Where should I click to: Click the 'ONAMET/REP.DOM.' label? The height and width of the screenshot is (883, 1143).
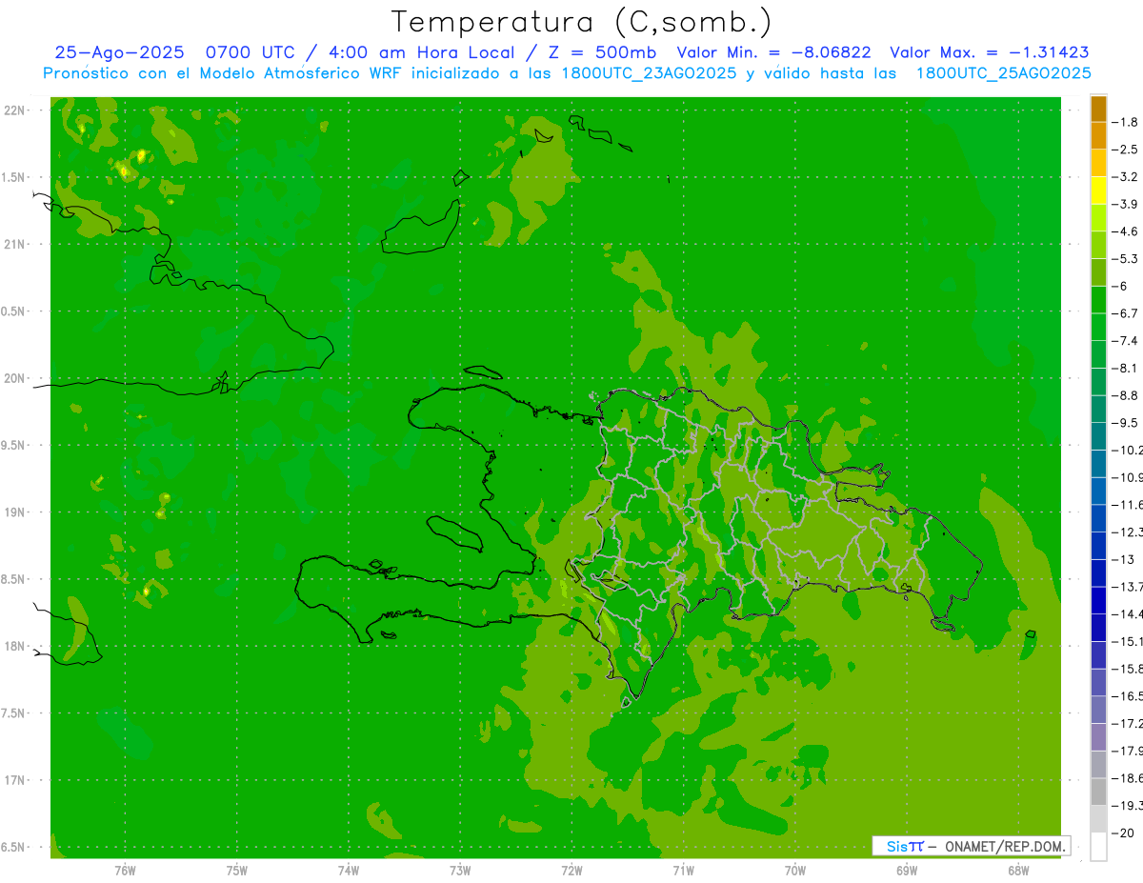1005,846
